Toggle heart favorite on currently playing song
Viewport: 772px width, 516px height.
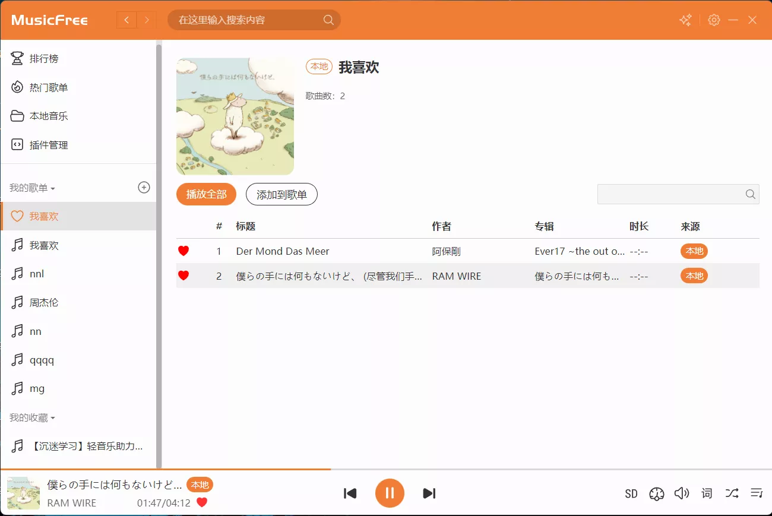coord(201,502)
